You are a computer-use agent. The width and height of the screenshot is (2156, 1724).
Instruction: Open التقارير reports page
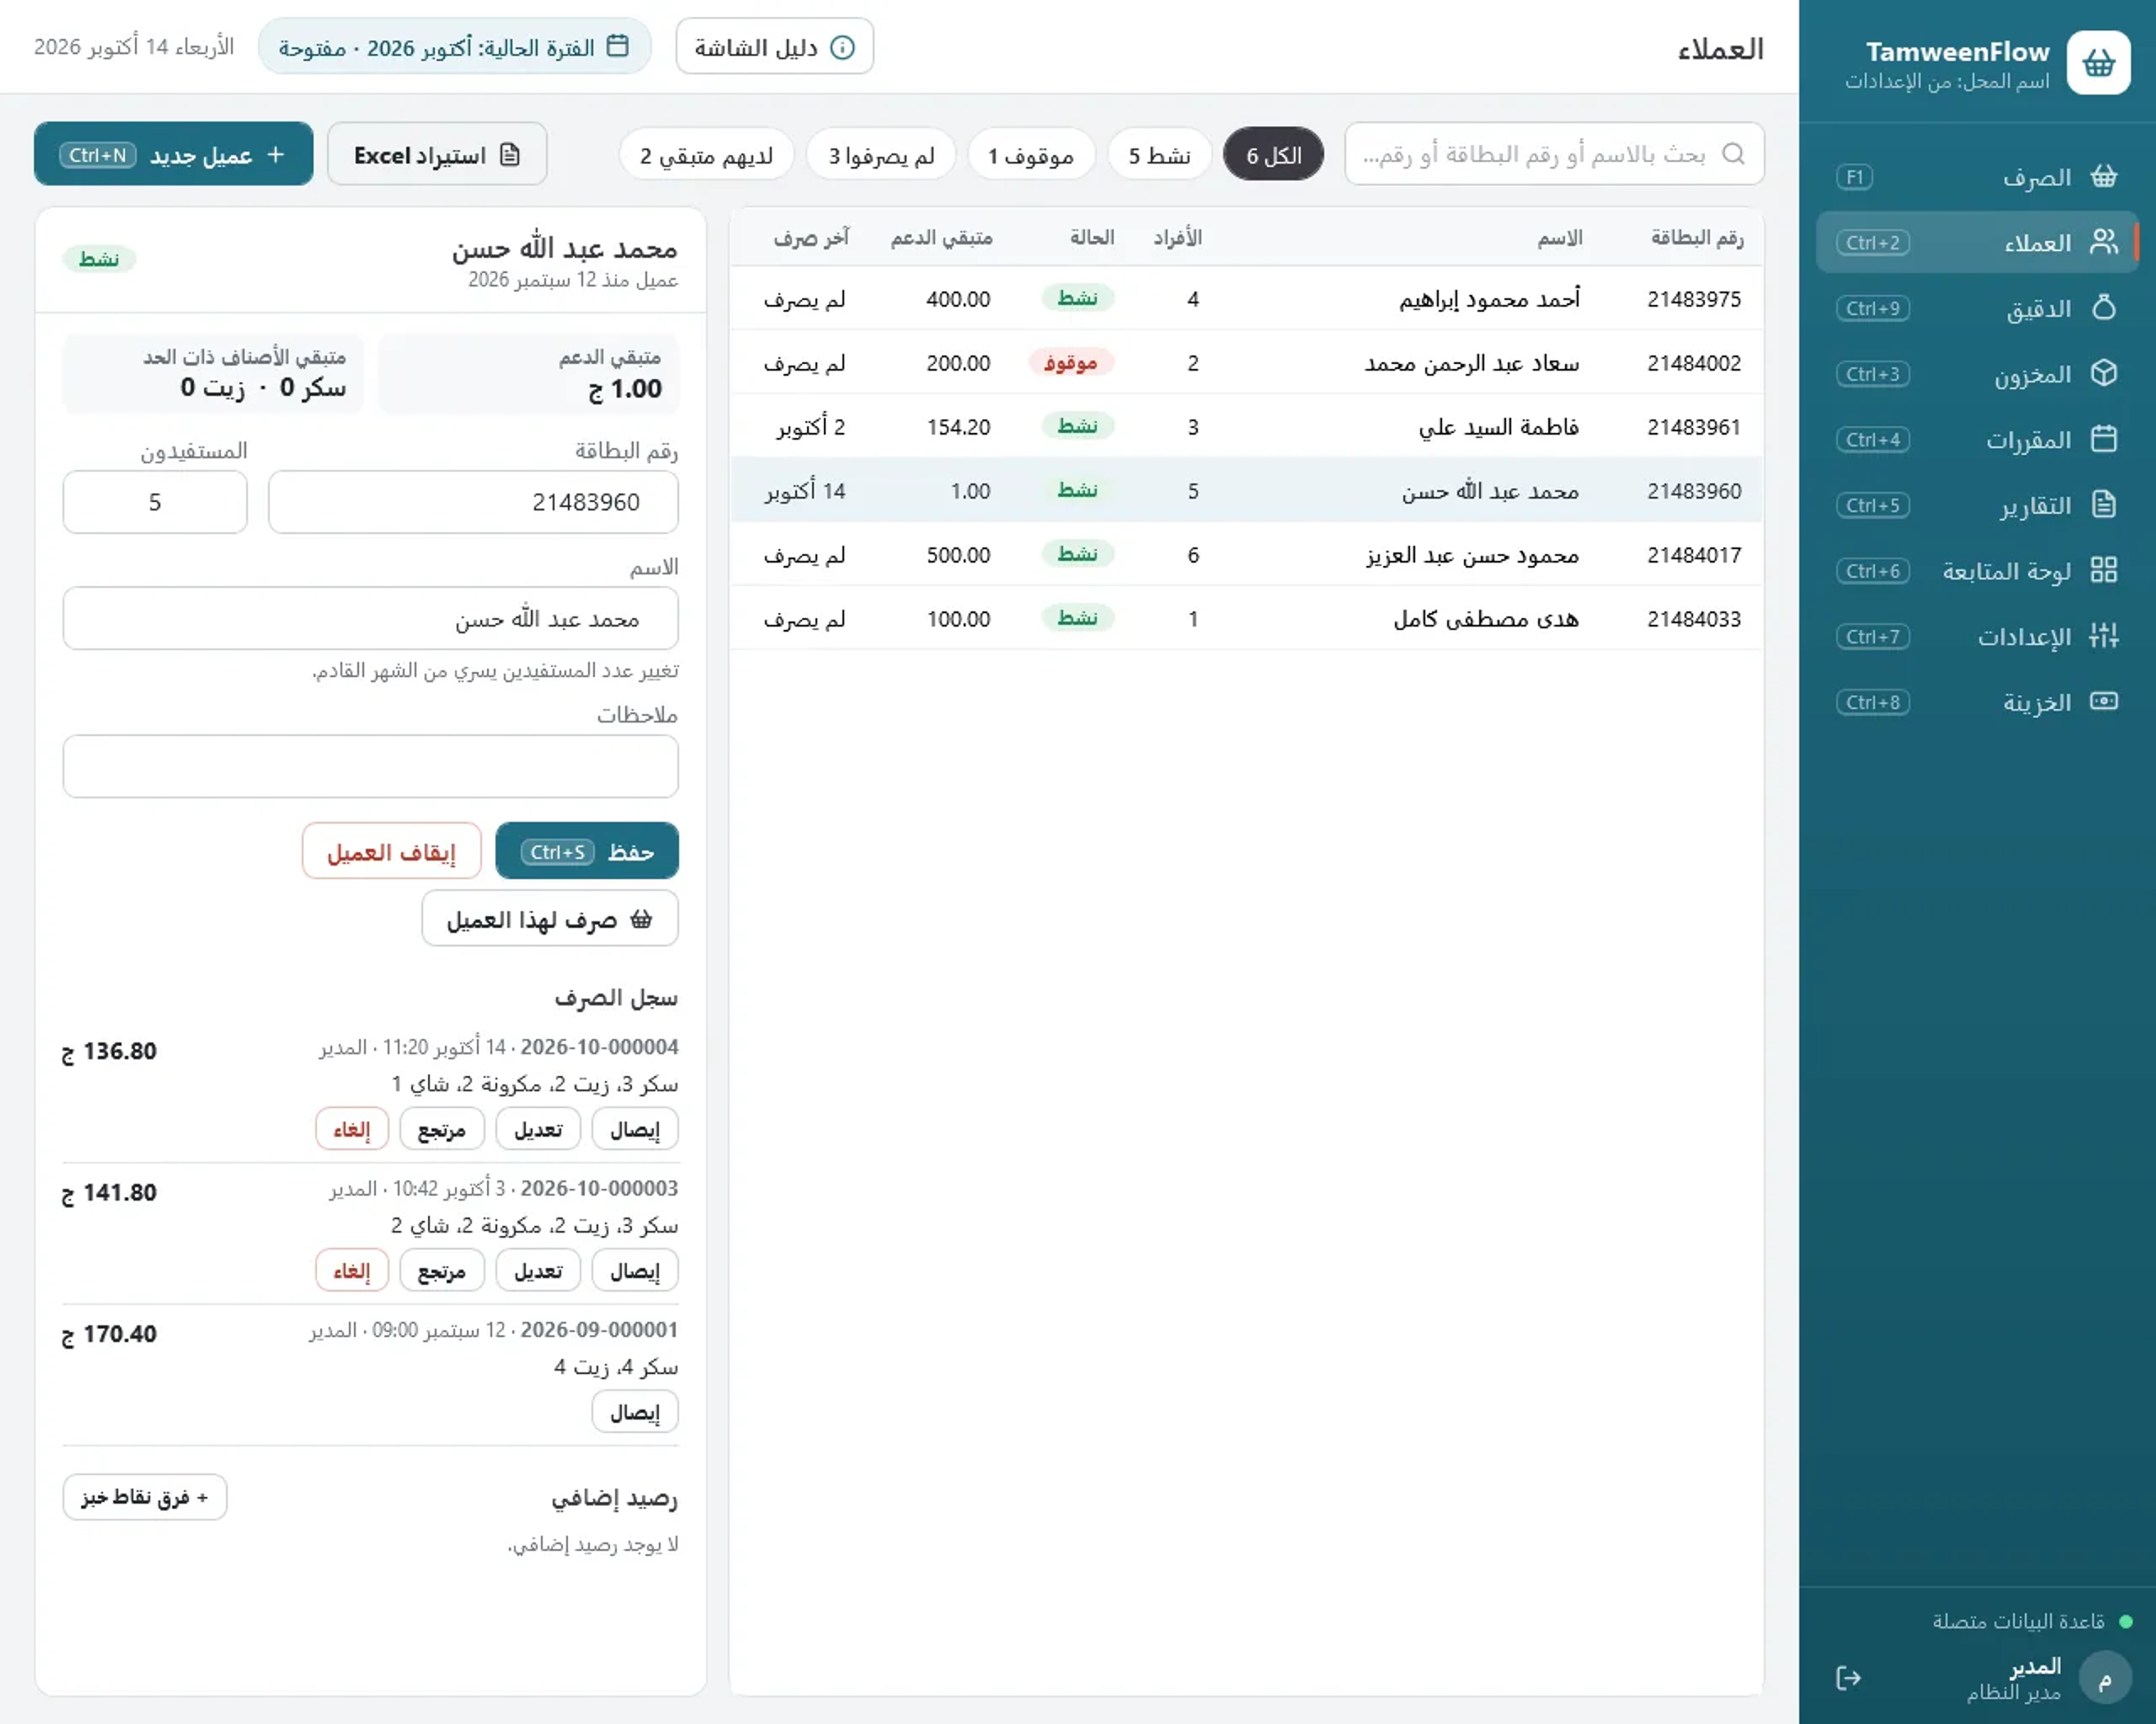click(x=1976, y=506)
